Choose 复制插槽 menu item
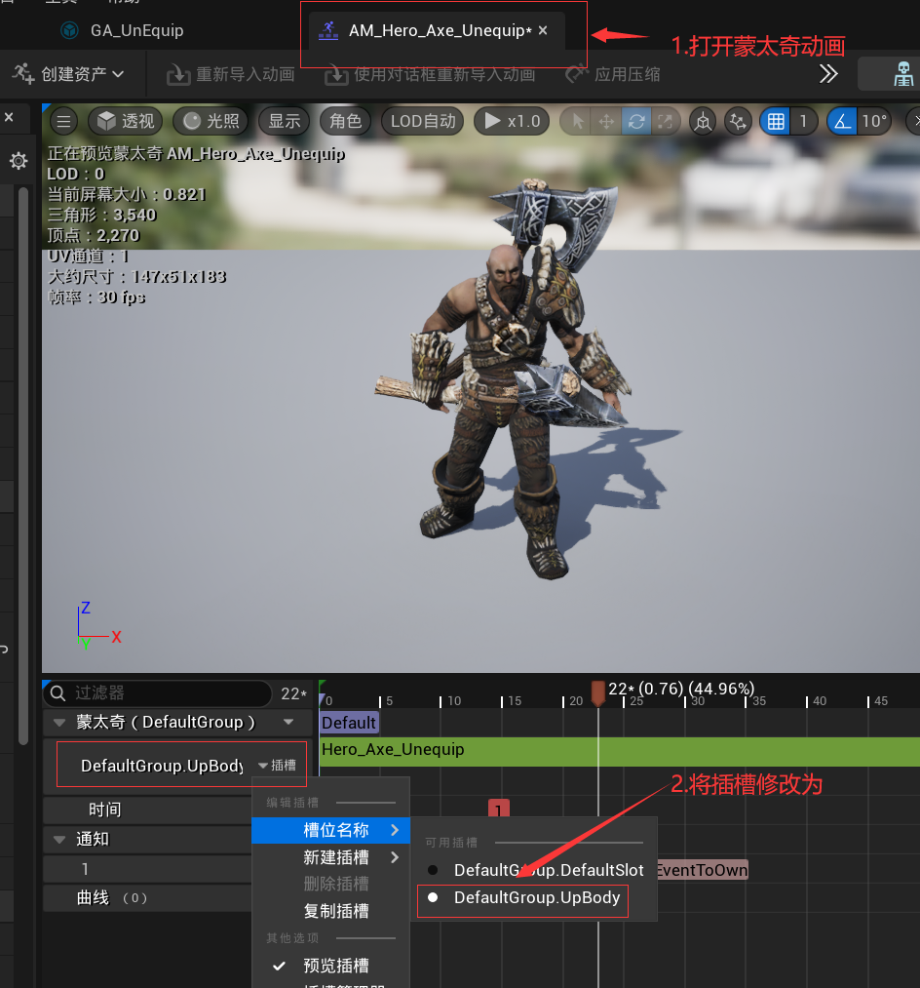The height and width of the screenshot is (988, 920). click(330, 911)
